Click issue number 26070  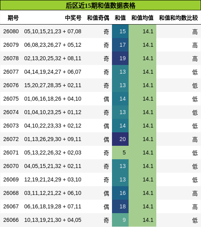[11, 166]
